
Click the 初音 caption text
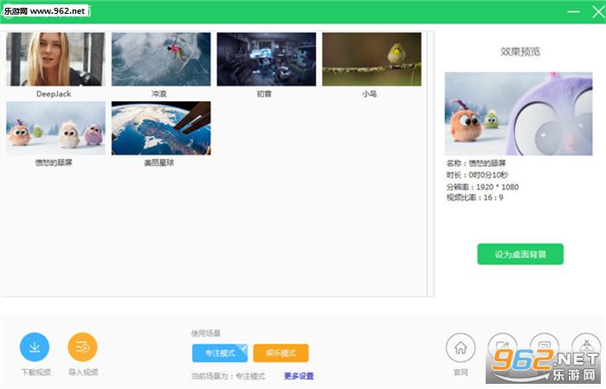[x=264, y=93]
